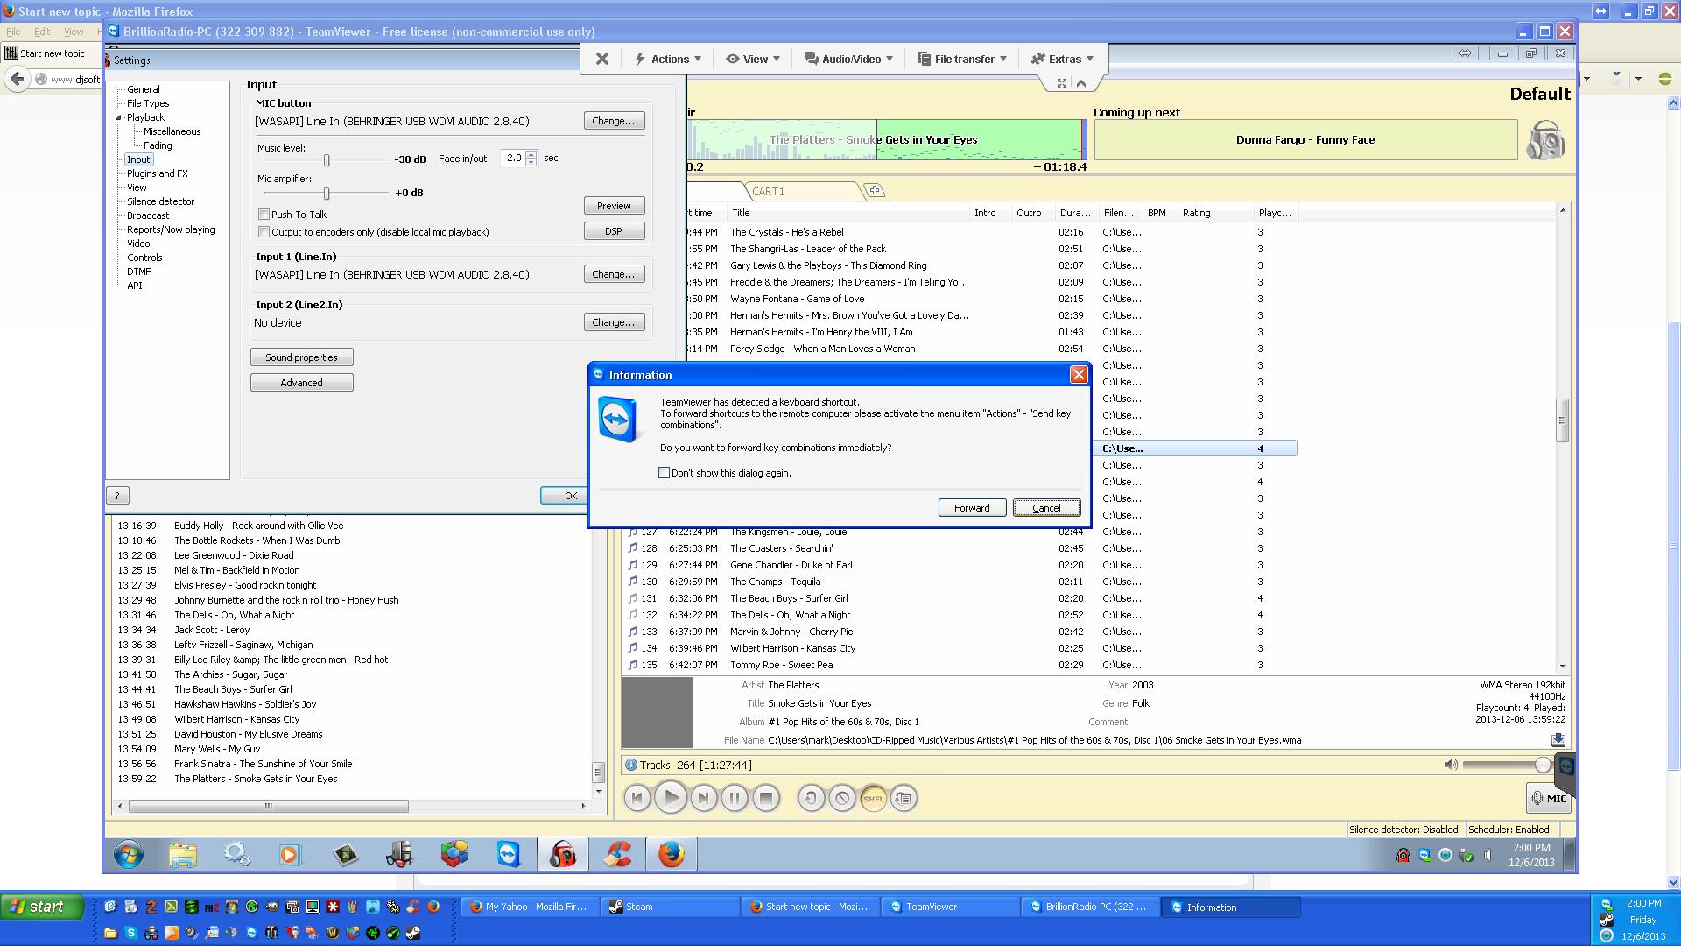The image size is (1681, 946).
Task: Click Cancel in the Information dialog
Action: (1046, 508)
